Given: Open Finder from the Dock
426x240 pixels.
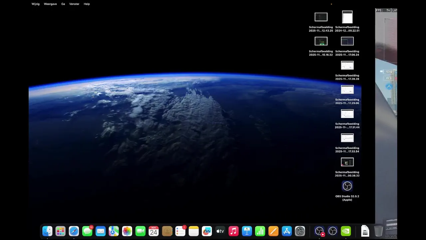Looking at the screenshot, I should 47,231.
